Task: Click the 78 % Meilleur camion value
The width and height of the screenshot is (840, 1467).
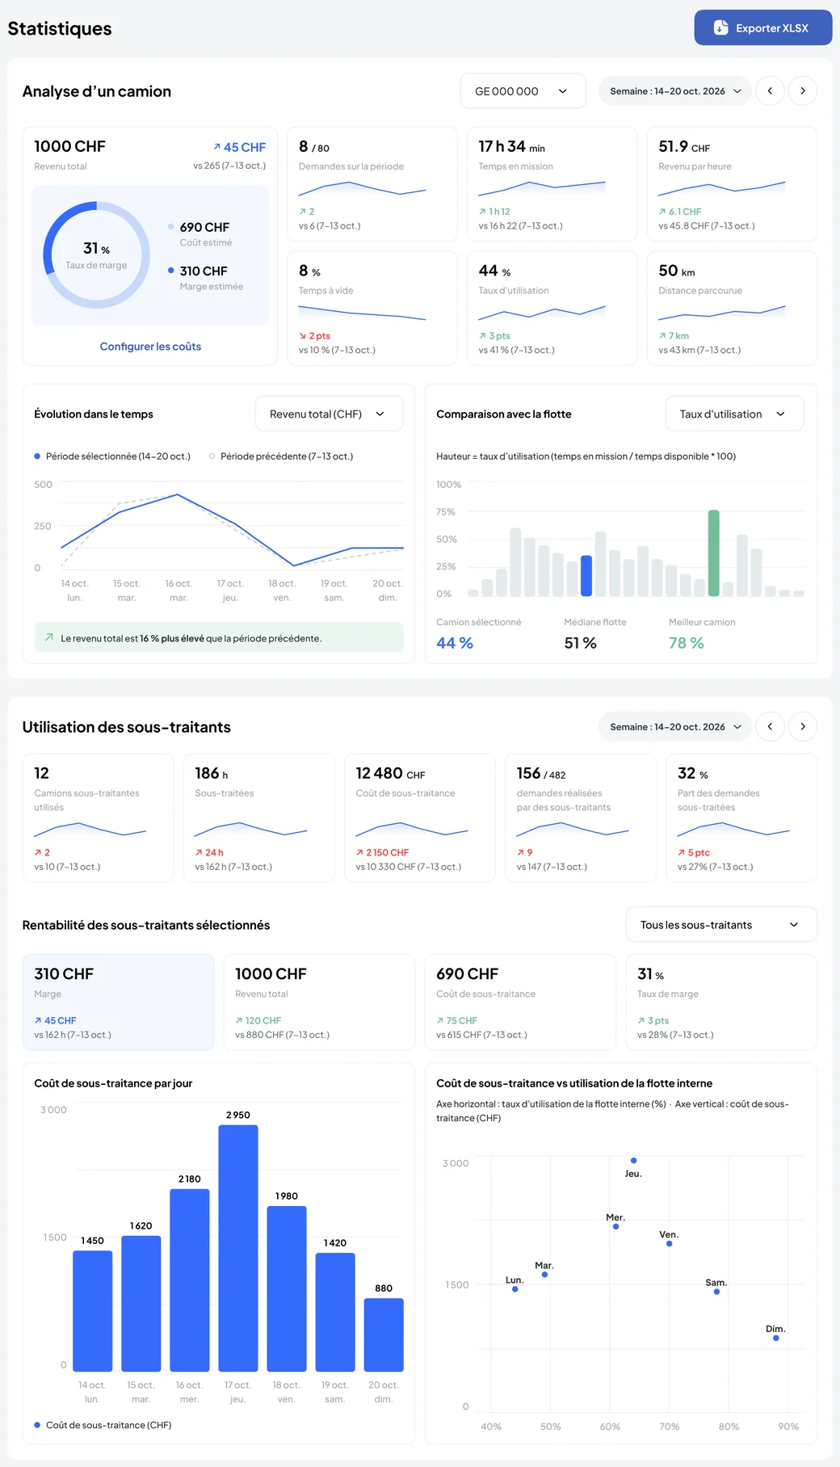Action: coord(686,643)
